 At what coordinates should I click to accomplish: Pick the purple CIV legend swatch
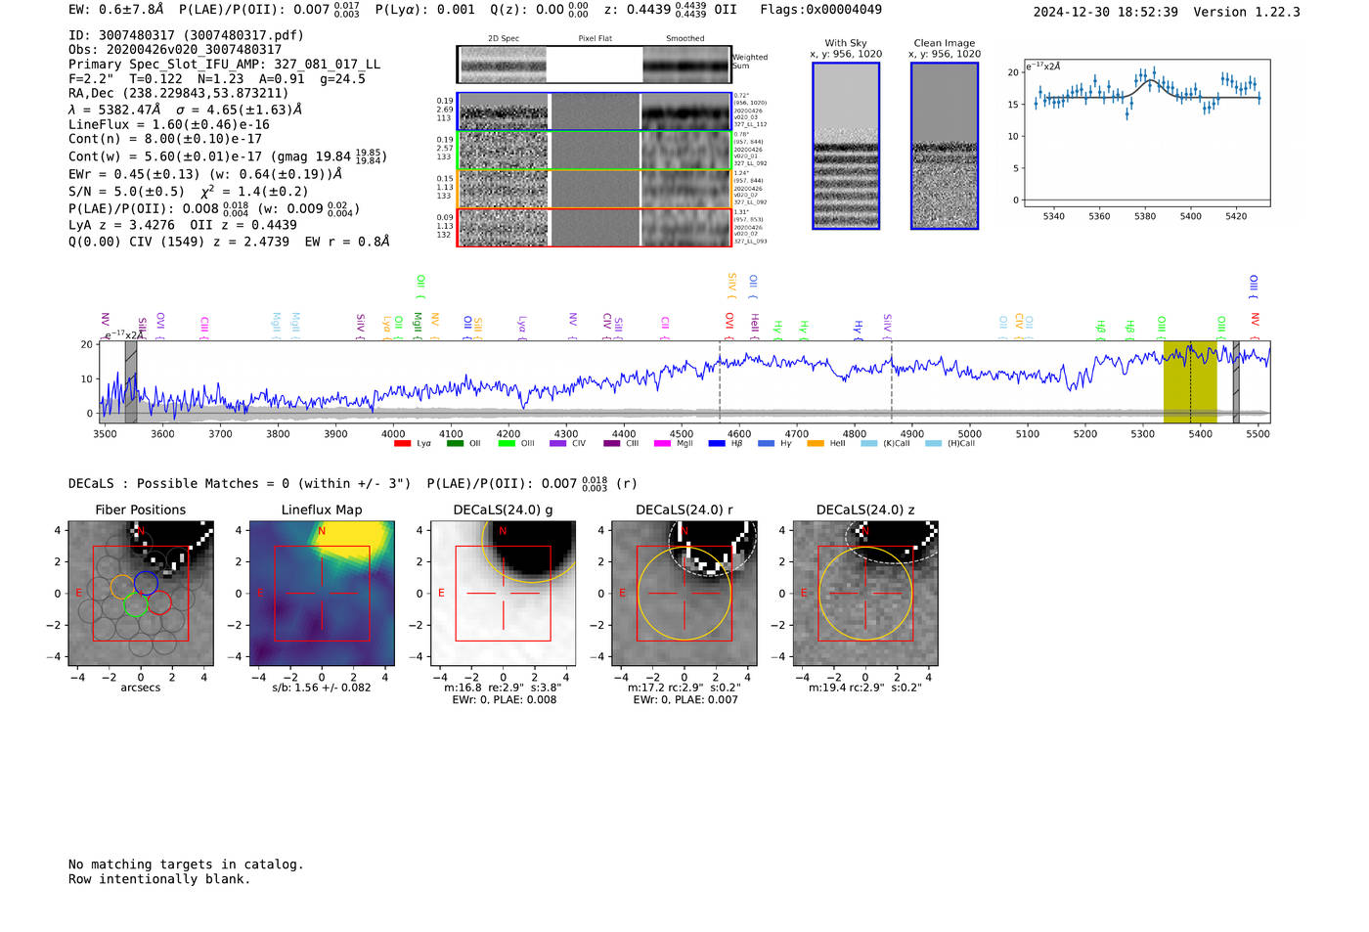click(x=558, y=444)
